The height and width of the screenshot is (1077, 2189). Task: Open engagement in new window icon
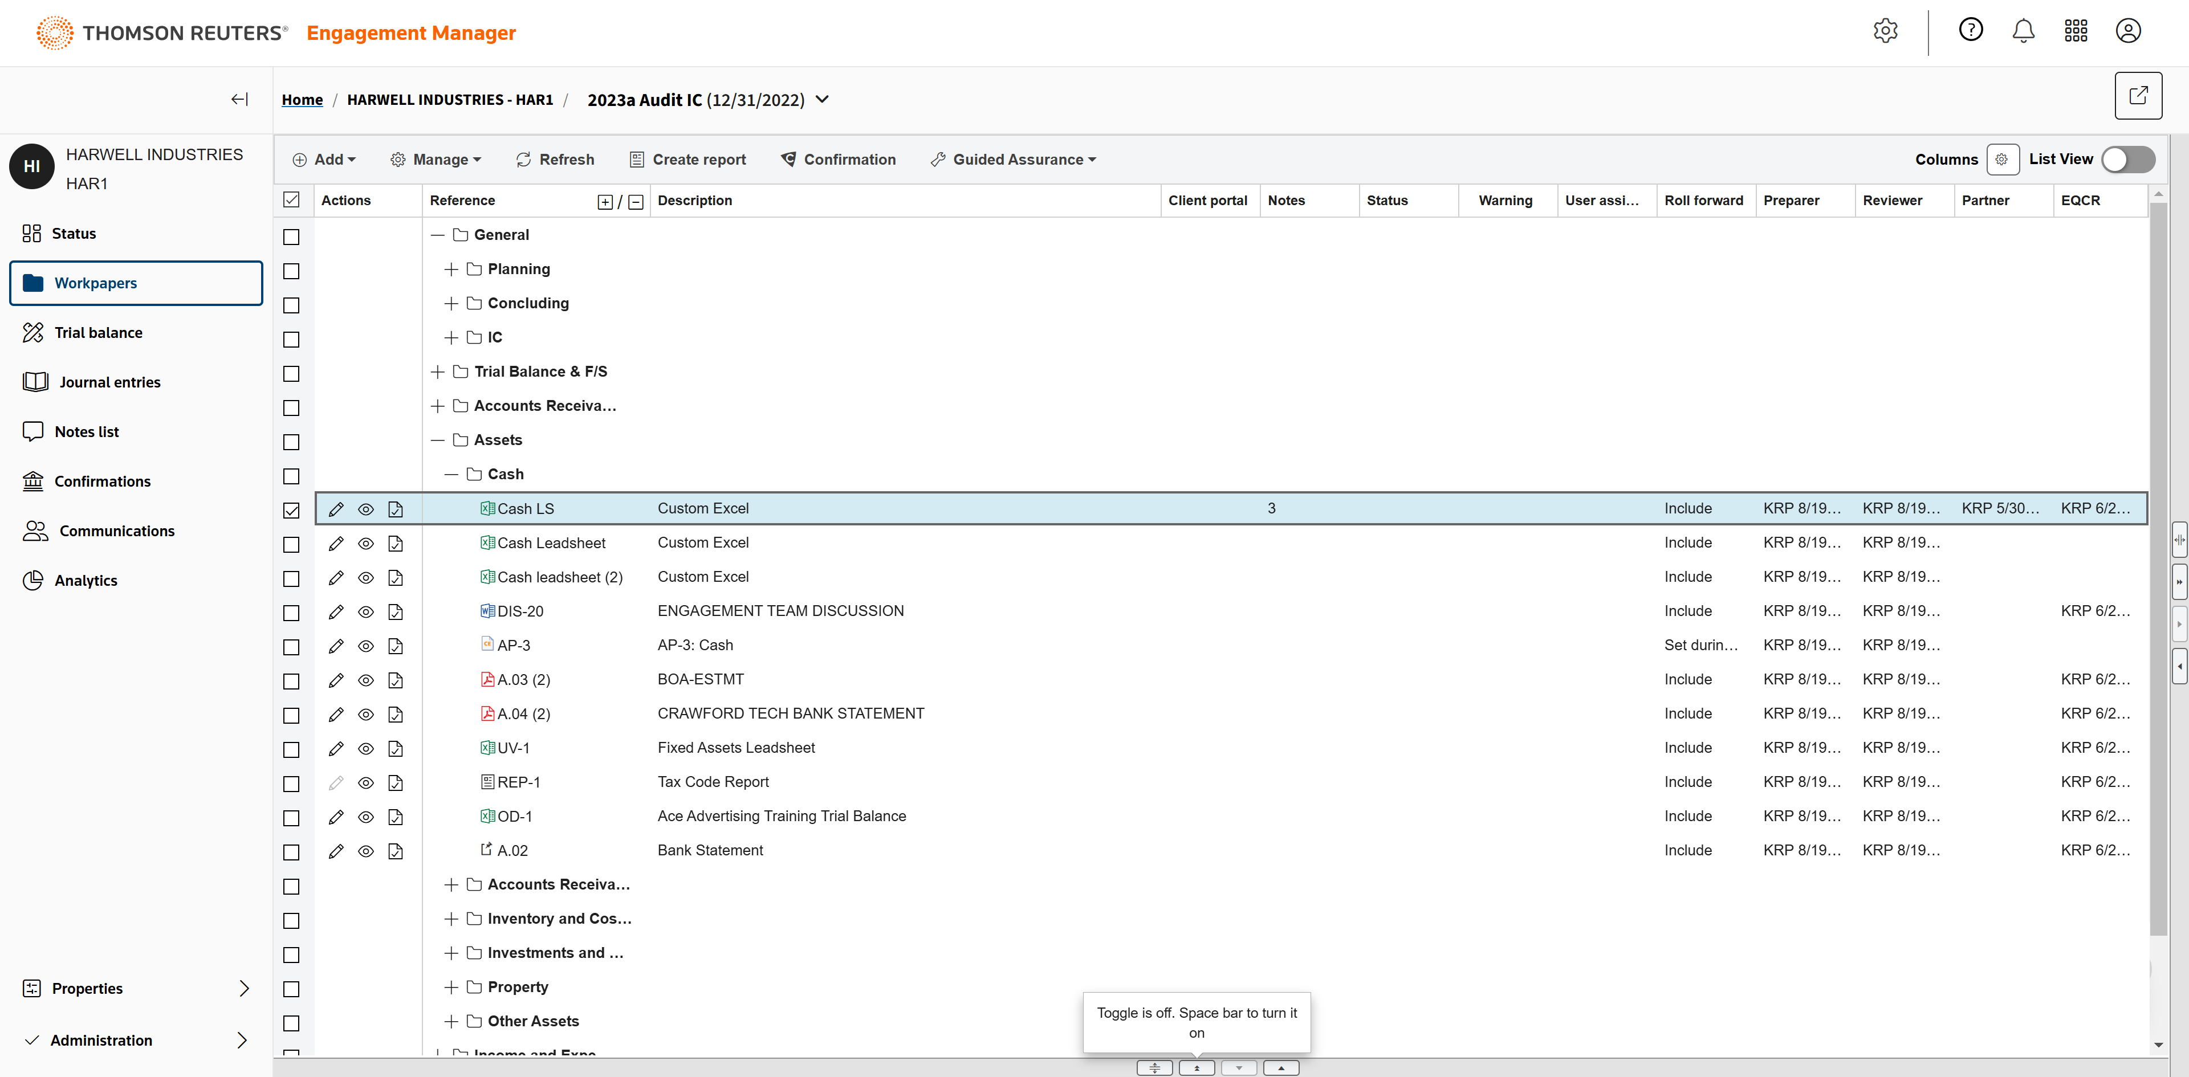click(2137, 95)
